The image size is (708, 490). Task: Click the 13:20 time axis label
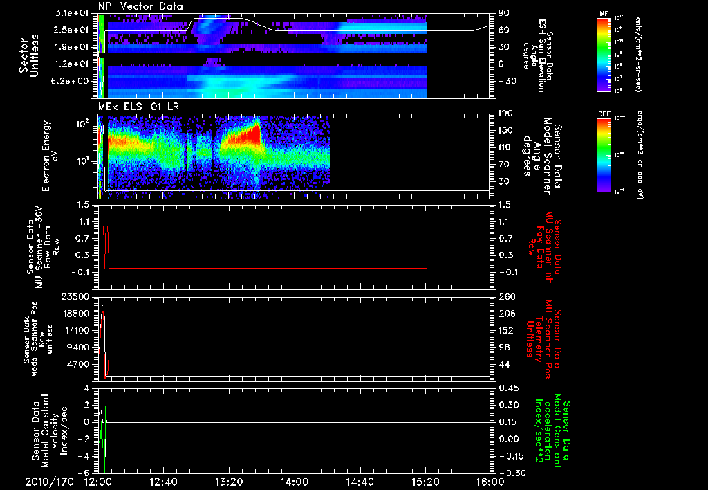pyautogui.click(x=229, y=482)
